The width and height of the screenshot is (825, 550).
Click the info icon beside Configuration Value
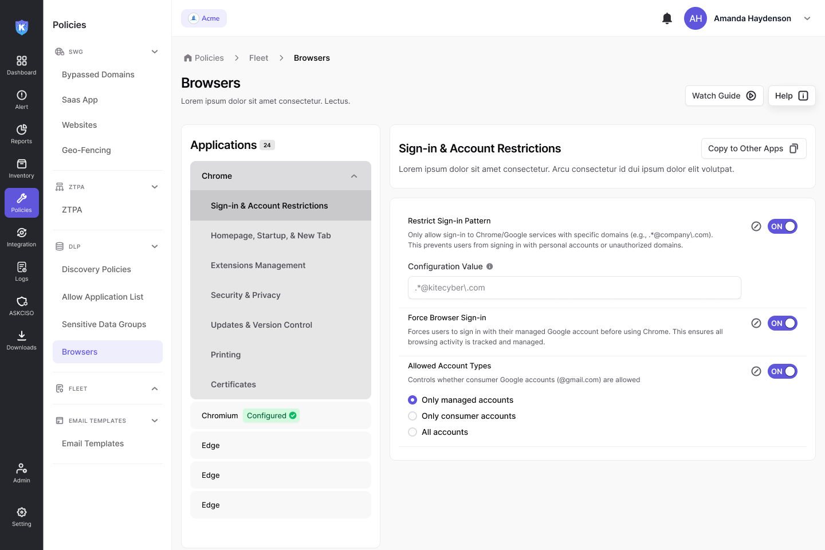pyautogui.click(x=489, y=266)
